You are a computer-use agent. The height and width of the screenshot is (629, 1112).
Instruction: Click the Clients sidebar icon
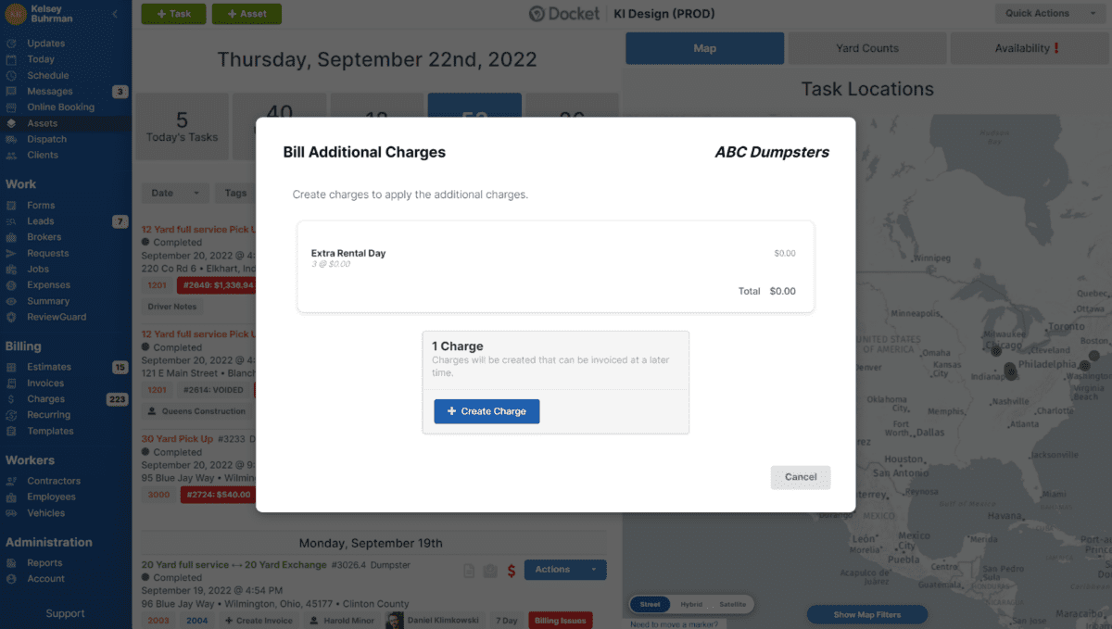tap(11, 155)
